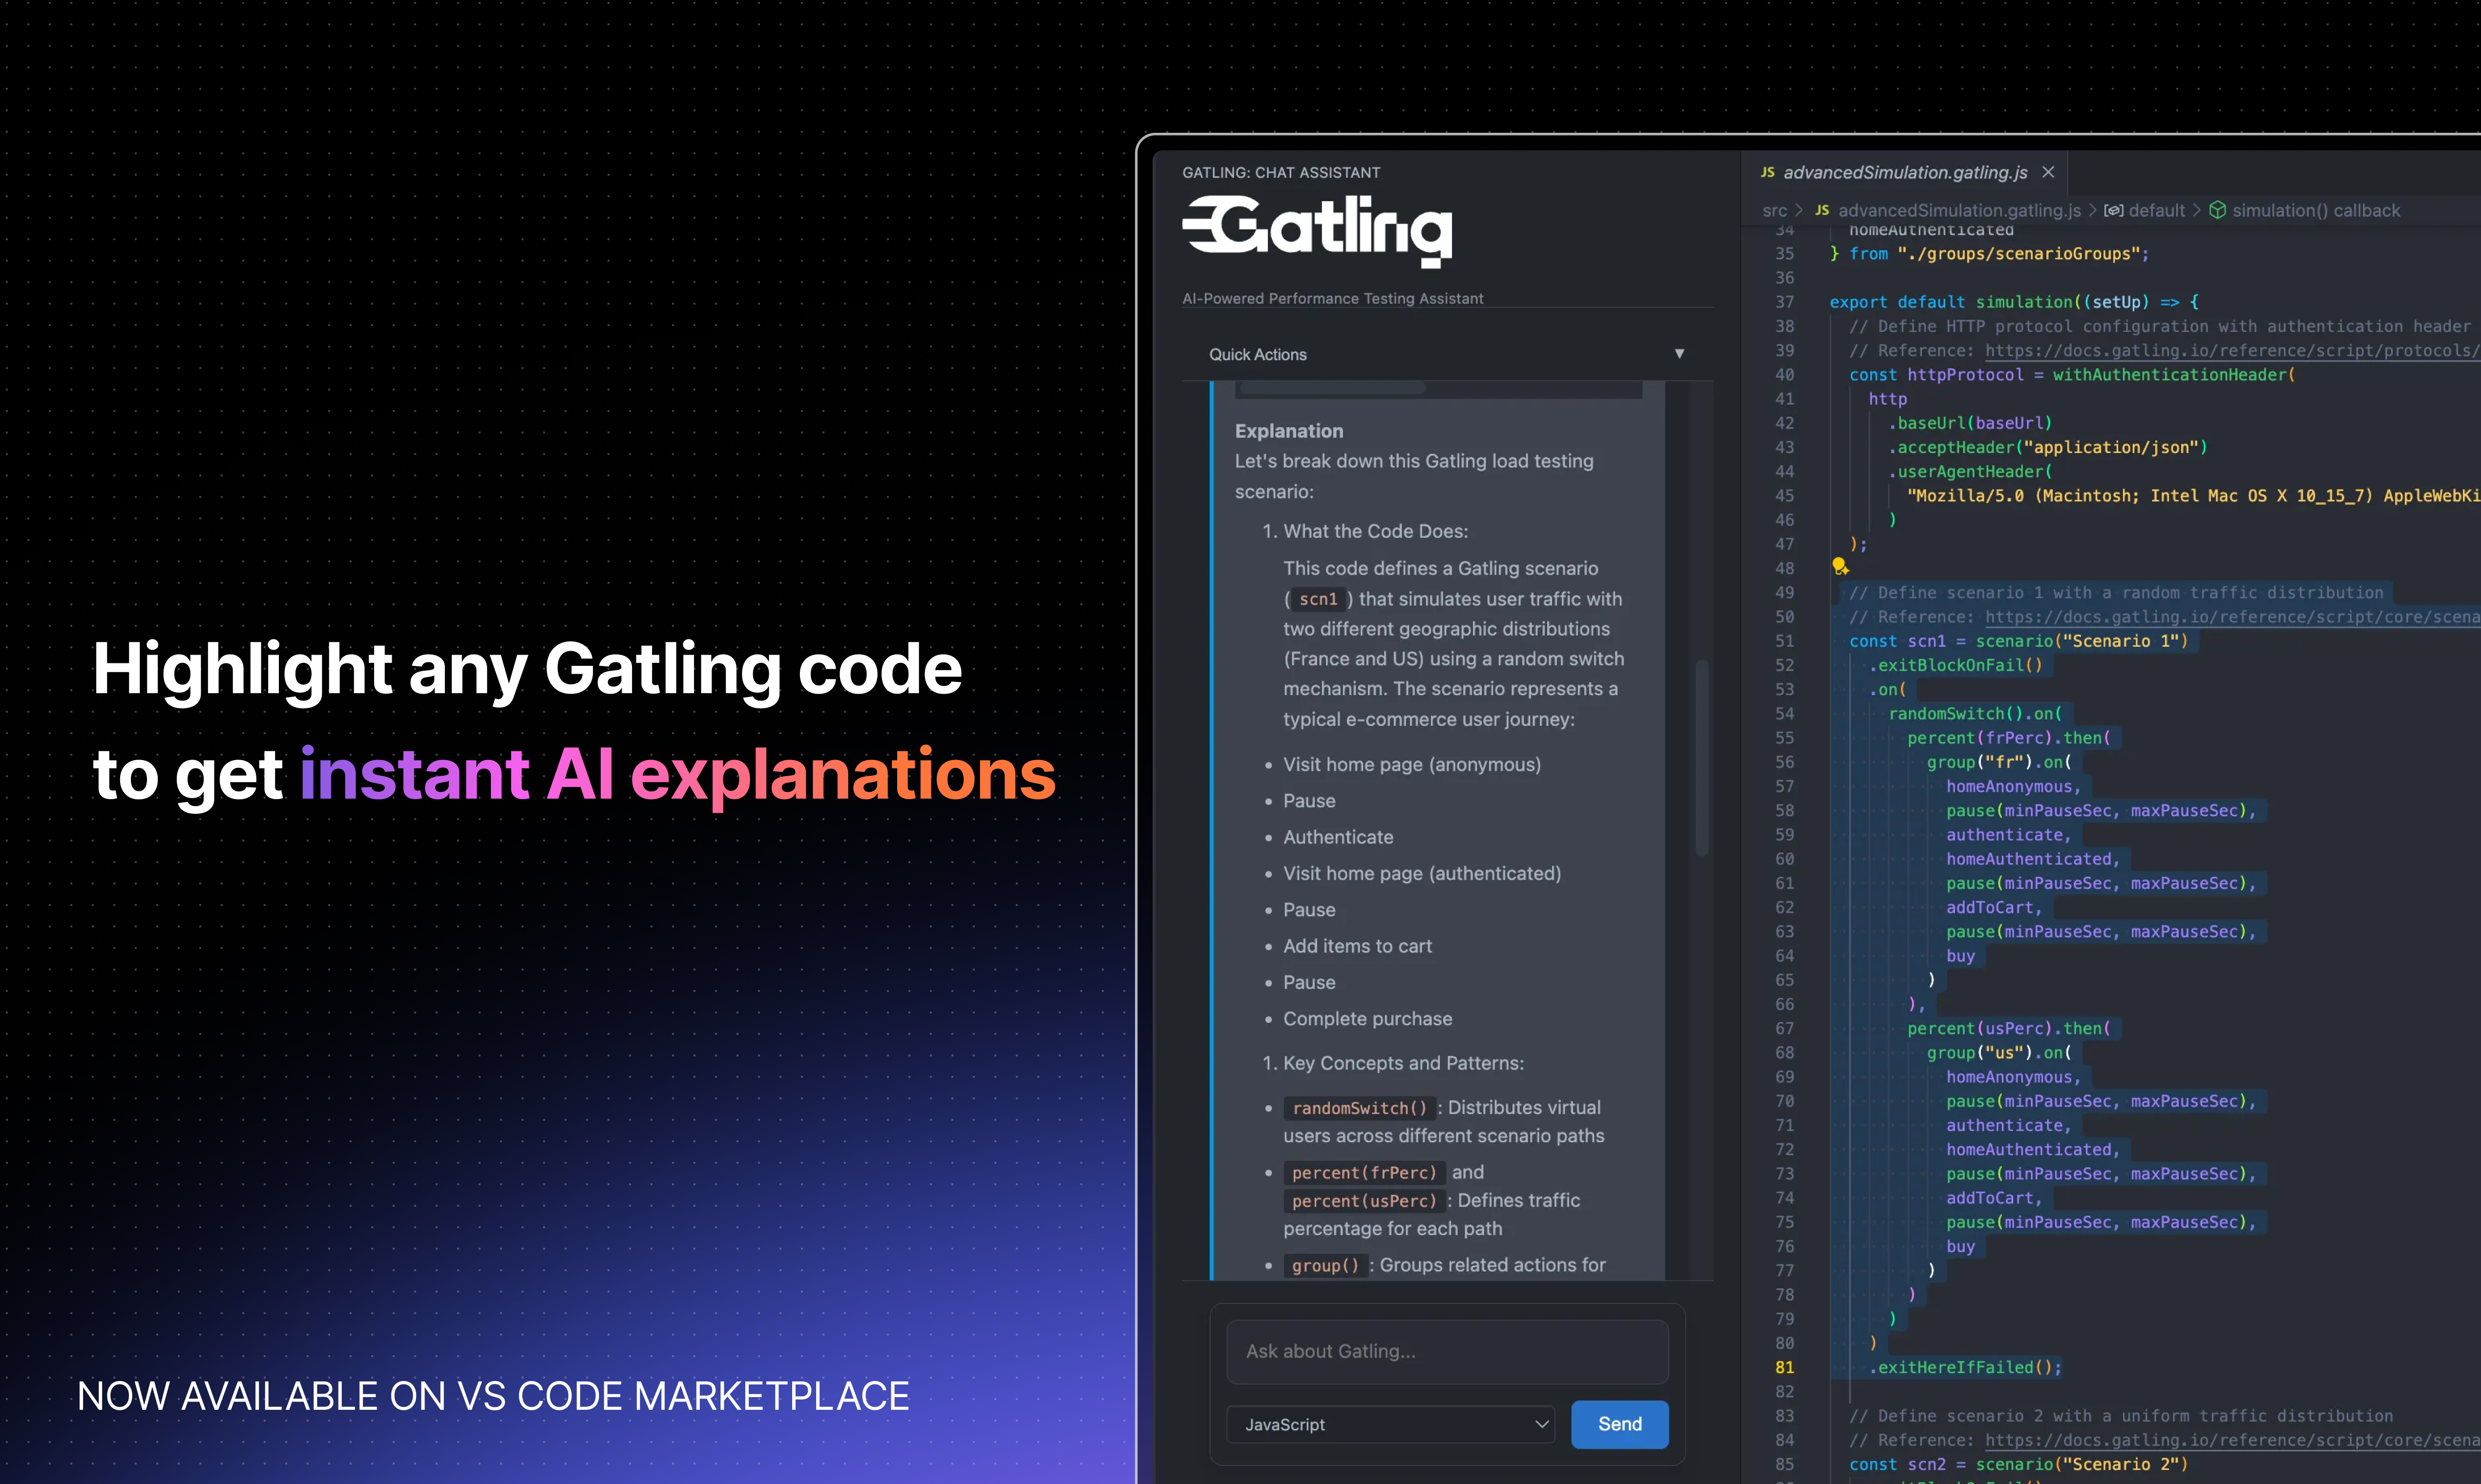The width and height of the screenshot is (2481, 1484).
Task: Click the symbol icon before default in the breadcrumb
Action: [x=2114, y=210]
